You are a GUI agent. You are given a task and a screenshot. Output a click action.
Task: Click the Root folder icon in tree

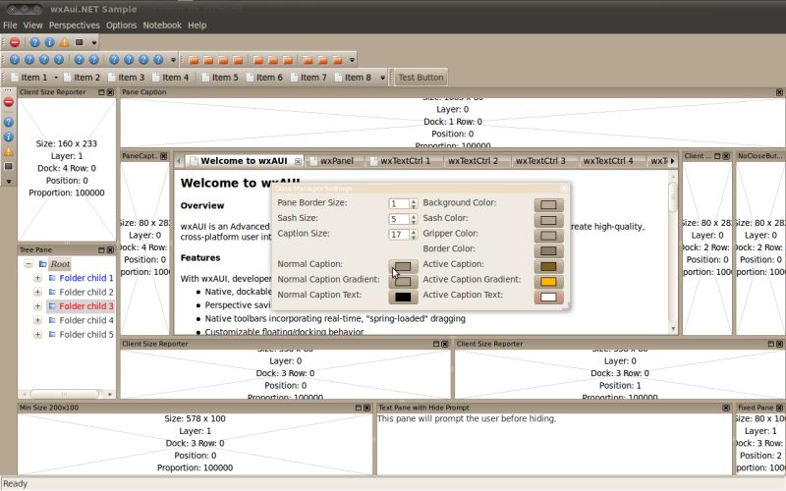(x=43, y=264)
